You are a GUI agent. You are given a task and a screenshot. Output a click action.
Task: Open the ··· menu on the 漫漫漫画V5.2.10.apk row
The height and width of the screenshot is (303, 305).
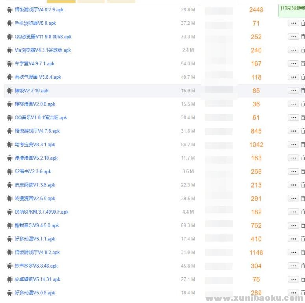tap(293, 158)
